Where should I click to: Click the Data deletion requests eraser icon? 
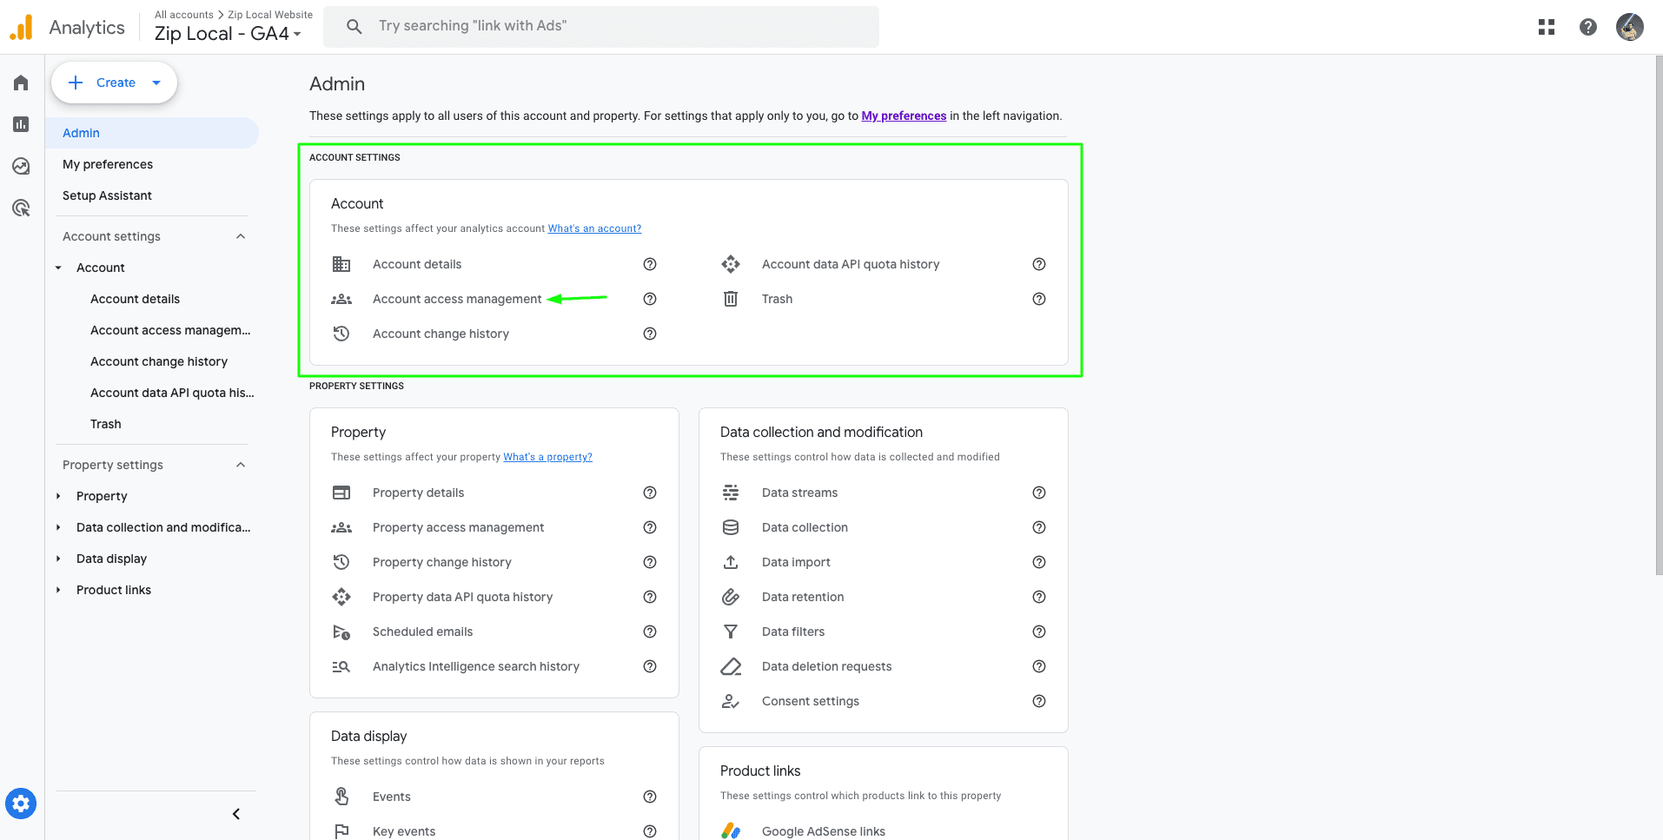click(731, 666)
